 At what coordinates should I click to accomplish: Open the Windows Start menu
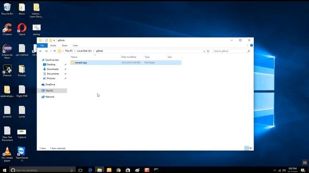(4, 170)
